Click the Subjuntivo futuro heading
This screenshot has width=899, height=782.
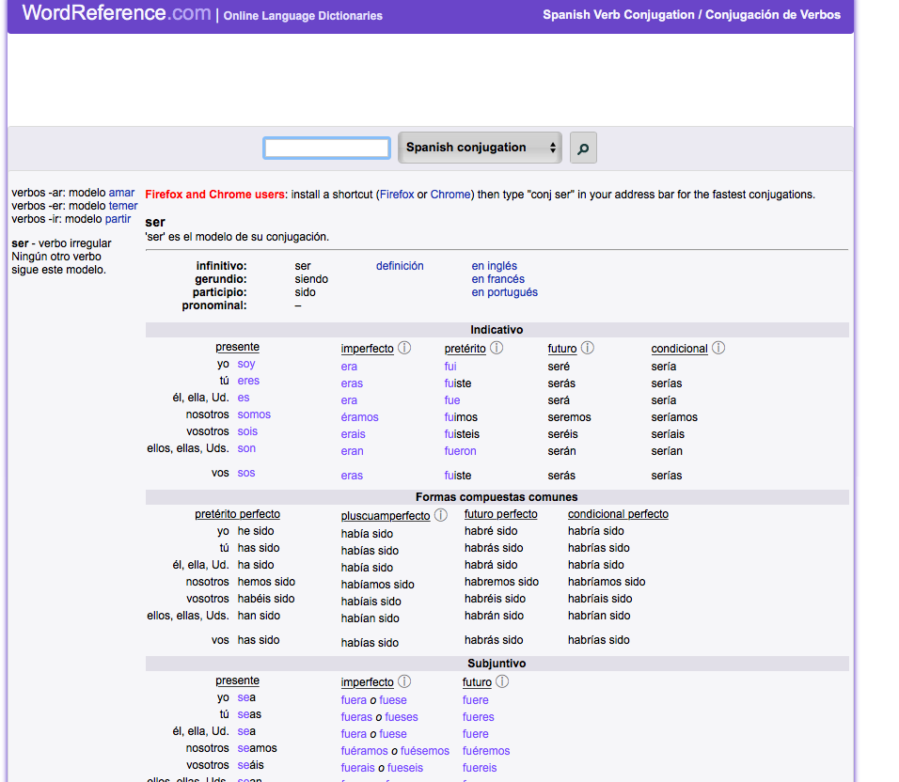[477, 681]
